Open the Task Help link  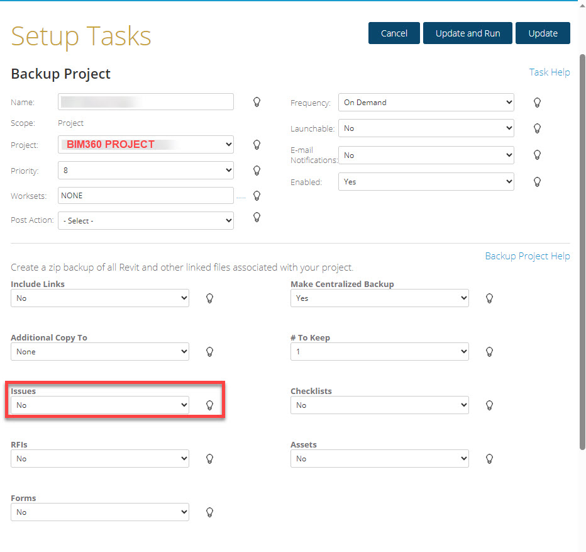(549, 72)
